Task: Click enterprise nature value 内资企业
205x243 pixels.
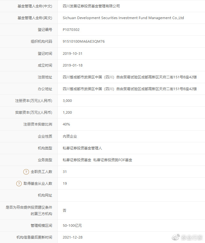Action: tap(70, 136)
